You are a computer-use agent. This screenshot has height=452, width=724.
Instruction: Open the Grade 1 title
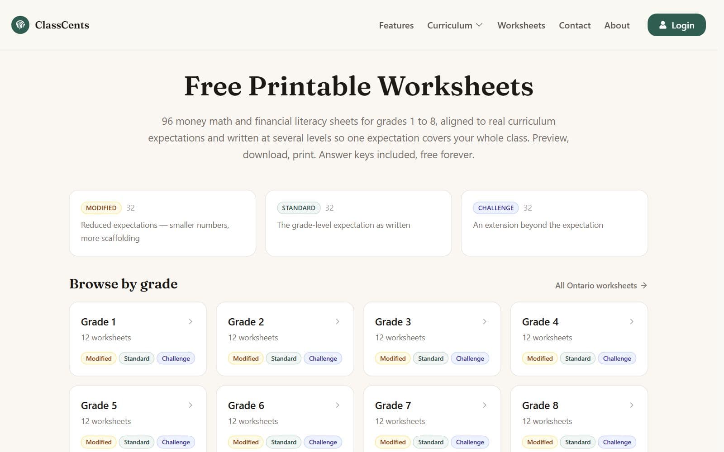pyautogui.click(x=98, y=322)
